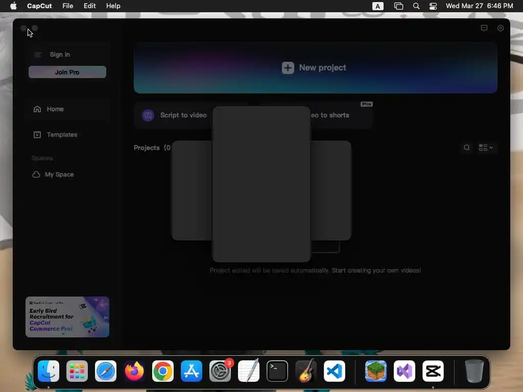Image resolution: width=523 pixels, height=392 pixels.
Task: Open the Edit menu
Action: click(89, 6)
